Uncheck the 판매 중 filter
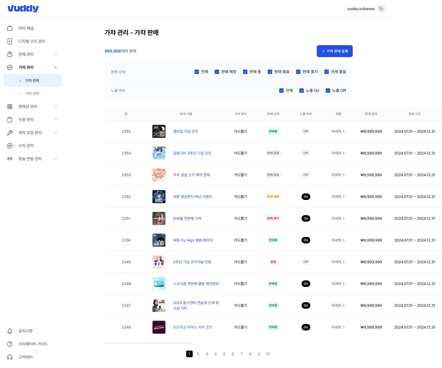442x368 pixels. pos(245,72)
